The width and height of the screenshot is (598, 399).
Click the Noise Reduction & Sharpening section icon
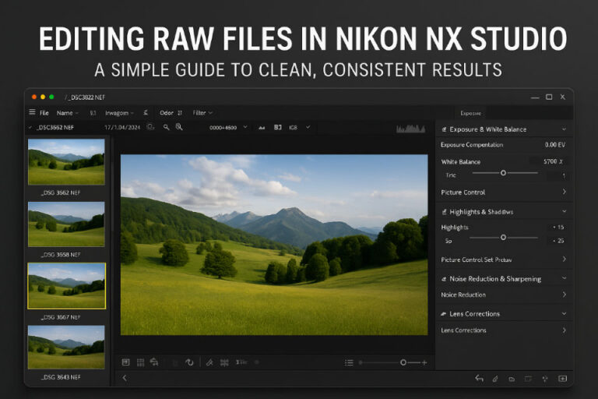point(444,279)
